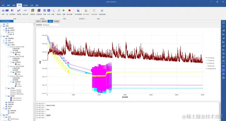This screenshot has width=226, height=121.
Task: Click the camera screenshot icon in right toolbar
Action: coord(223,78)
